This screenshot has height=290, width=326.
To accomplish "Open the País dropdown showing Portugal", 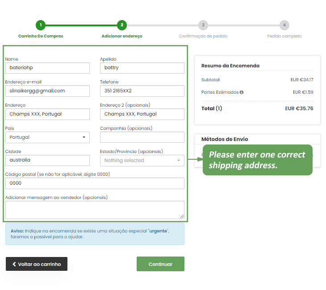I will click(47, 137).
